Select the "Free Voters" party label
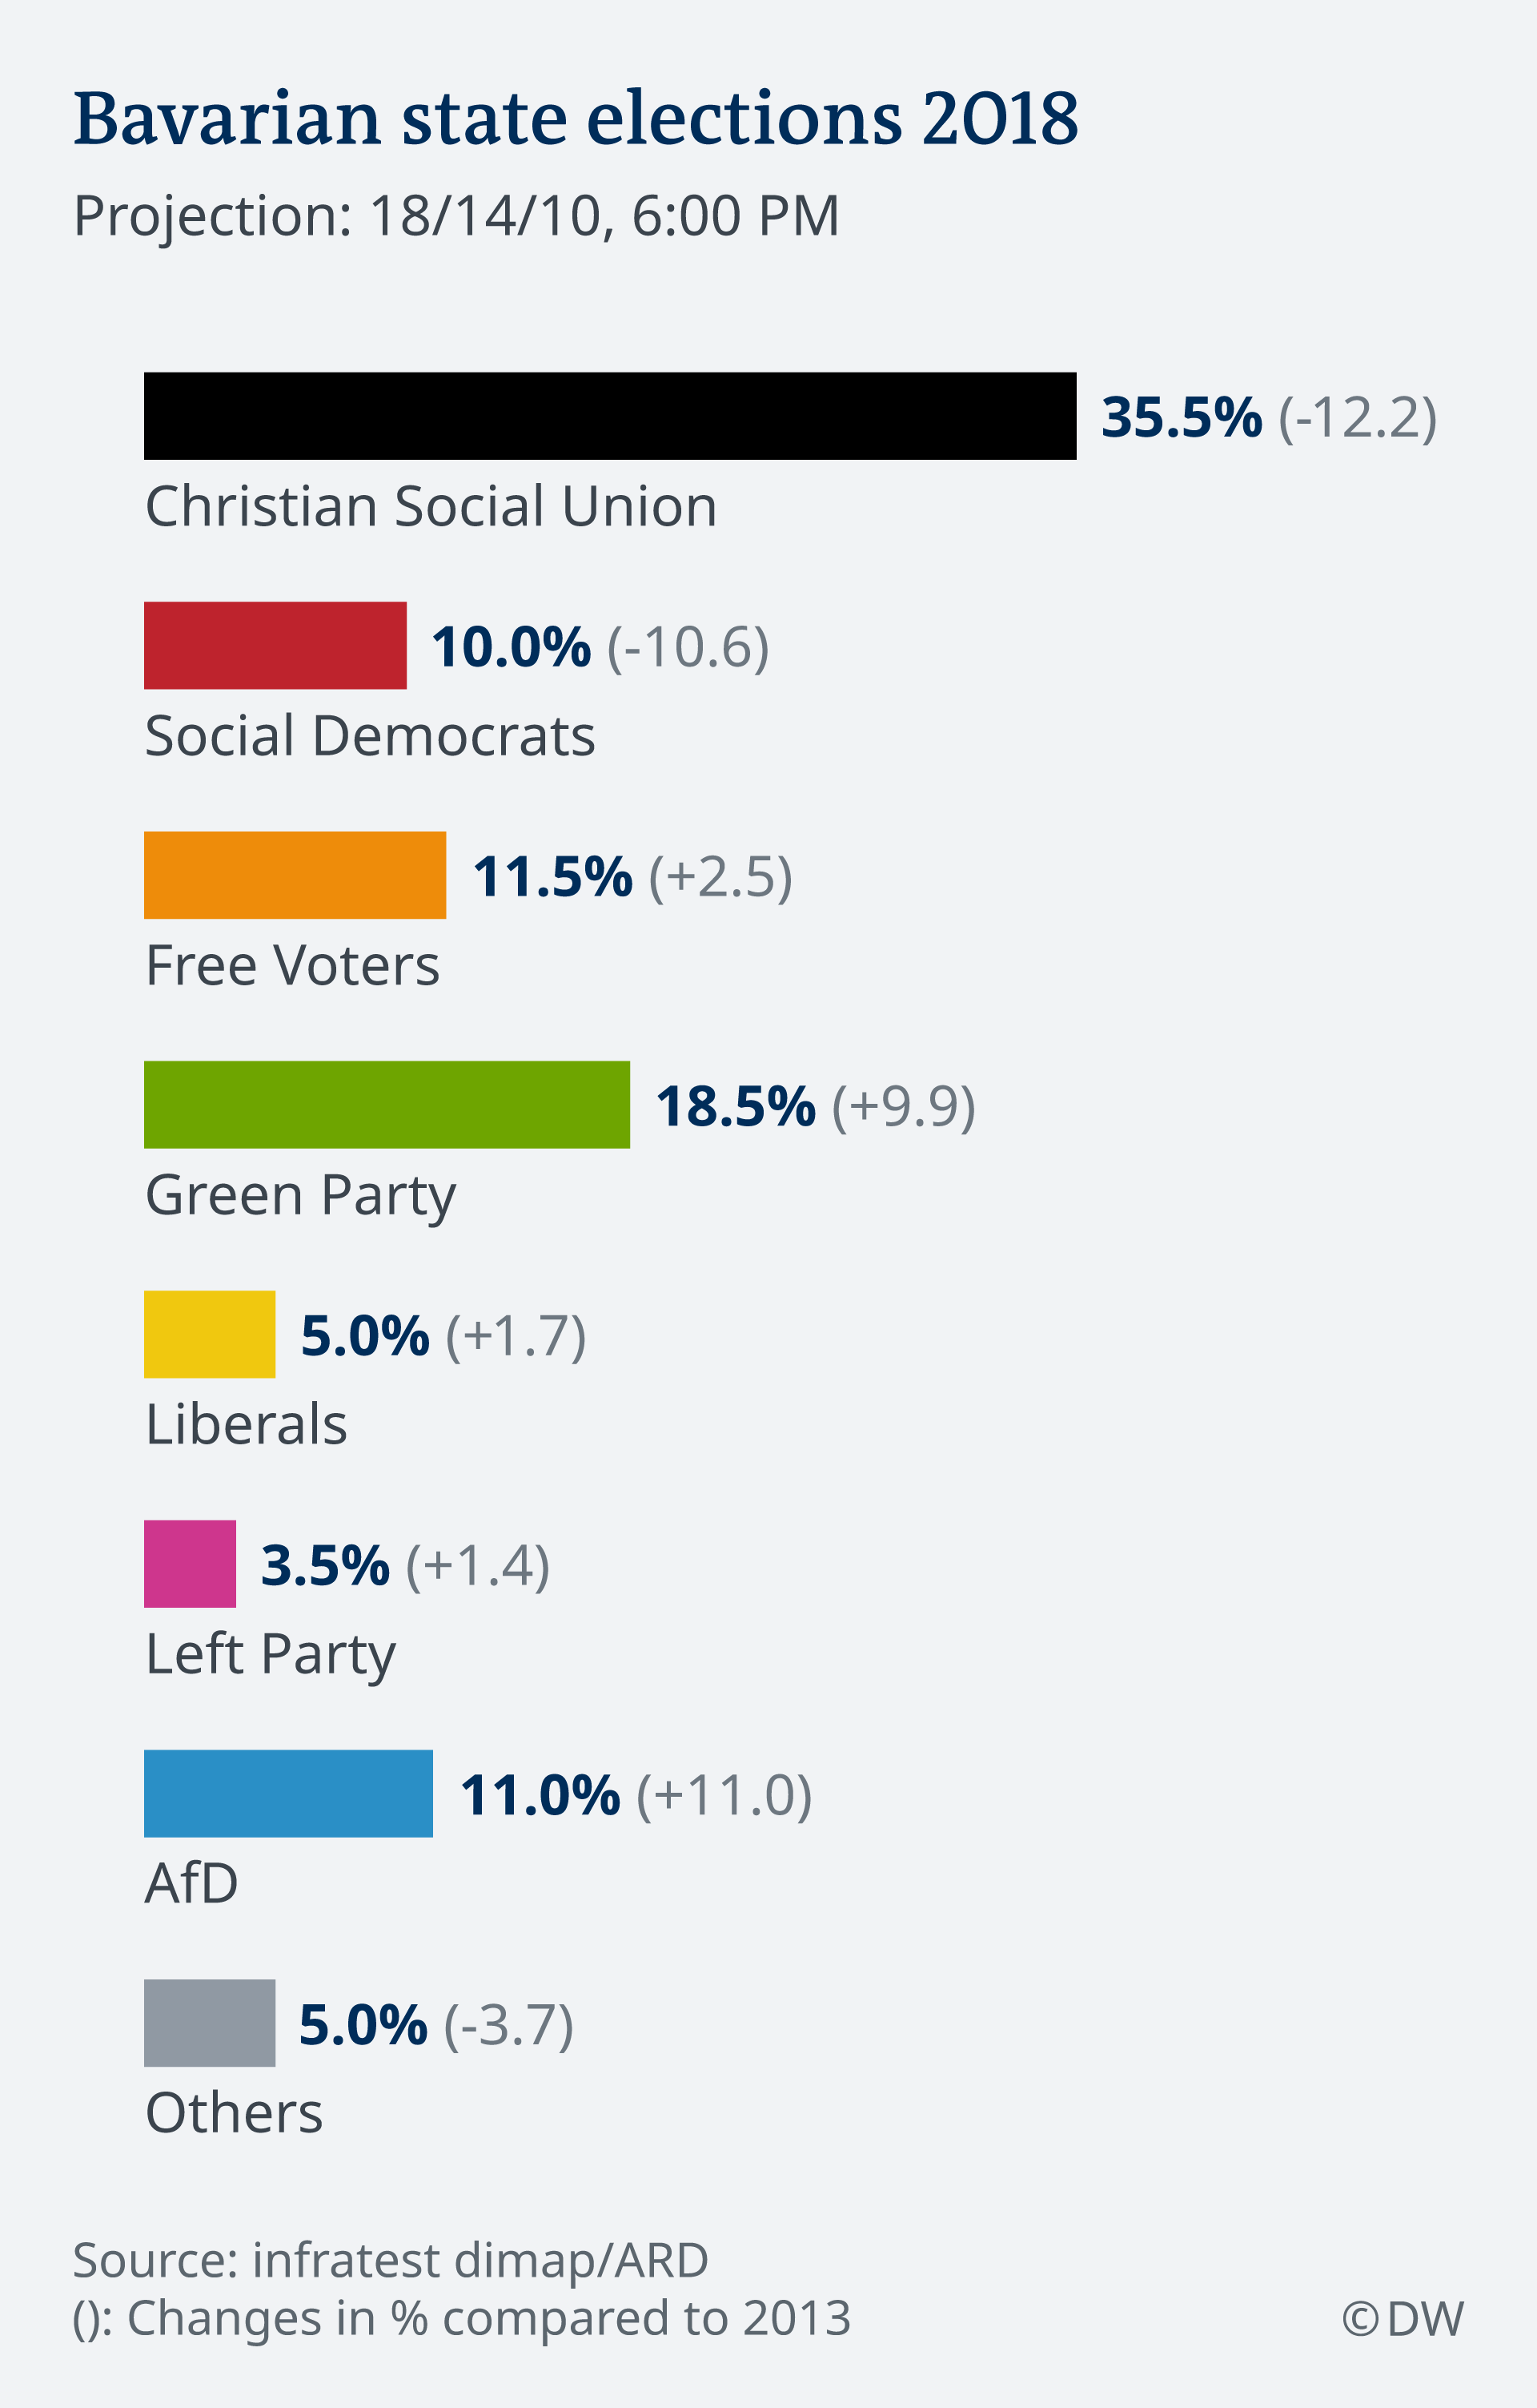1537x2408 pixels. [x=292, y=965]
